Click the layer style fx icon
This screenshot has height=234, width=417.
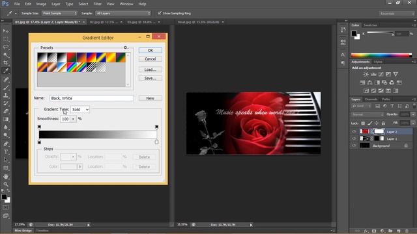point(366,231)
